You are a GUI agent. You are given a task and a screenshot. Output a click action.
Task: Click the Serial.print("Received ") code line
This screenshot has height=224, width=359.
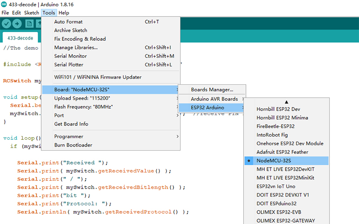(63, 162)
